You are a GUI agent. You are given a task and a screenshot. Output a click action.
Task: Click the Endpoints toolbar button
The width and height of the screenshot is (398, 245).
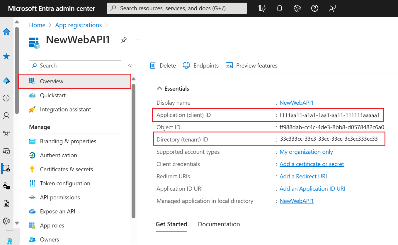point(201,65)
